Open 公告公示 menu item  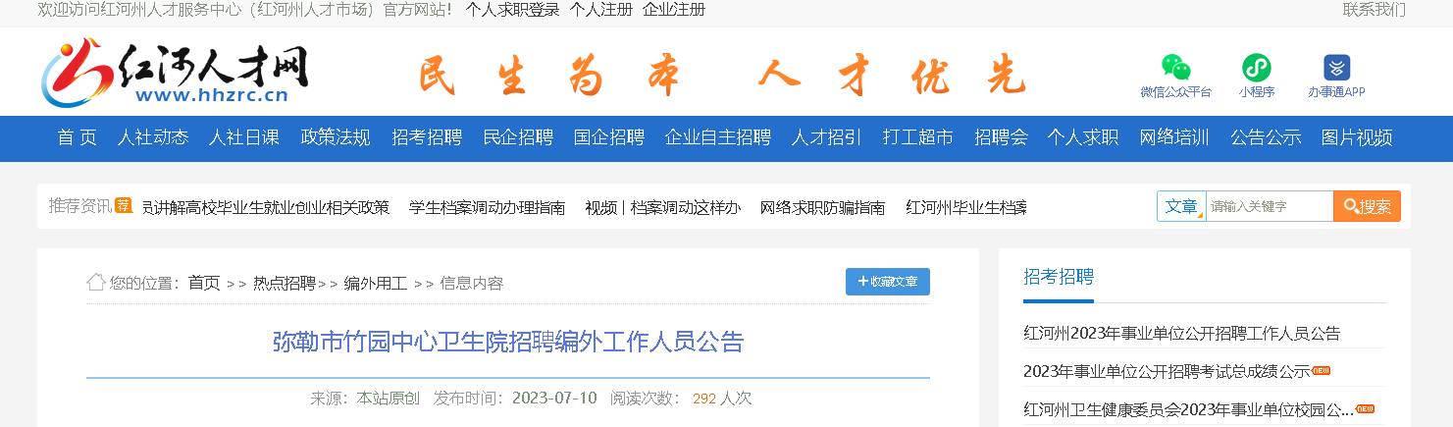[x=1266, y=137]
